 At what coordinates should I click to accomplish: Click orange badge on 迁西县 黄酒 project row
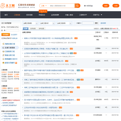(x=71, y=49)
